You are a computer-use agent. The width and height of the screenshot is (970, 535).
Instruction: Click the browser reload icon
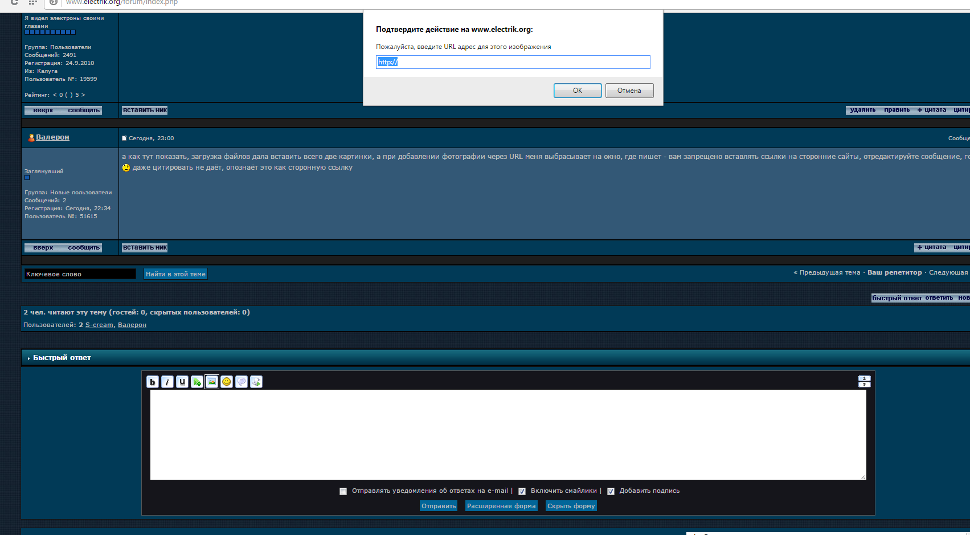point(14,2)
